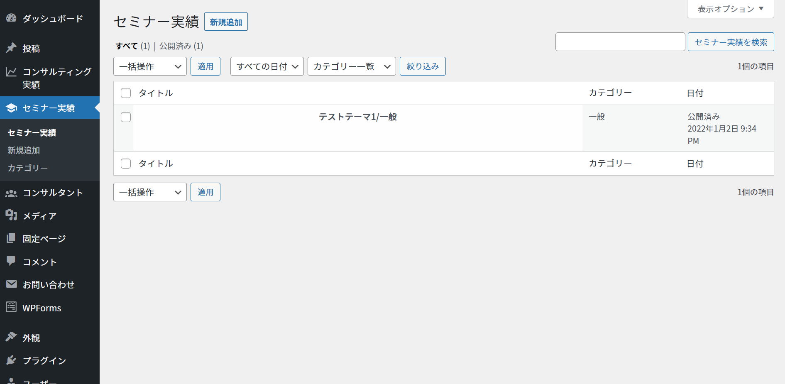785x384 pixels.
Task: Open 固定ページ via the pages icon
Action: pyautogui.click(x=11, y=238)
